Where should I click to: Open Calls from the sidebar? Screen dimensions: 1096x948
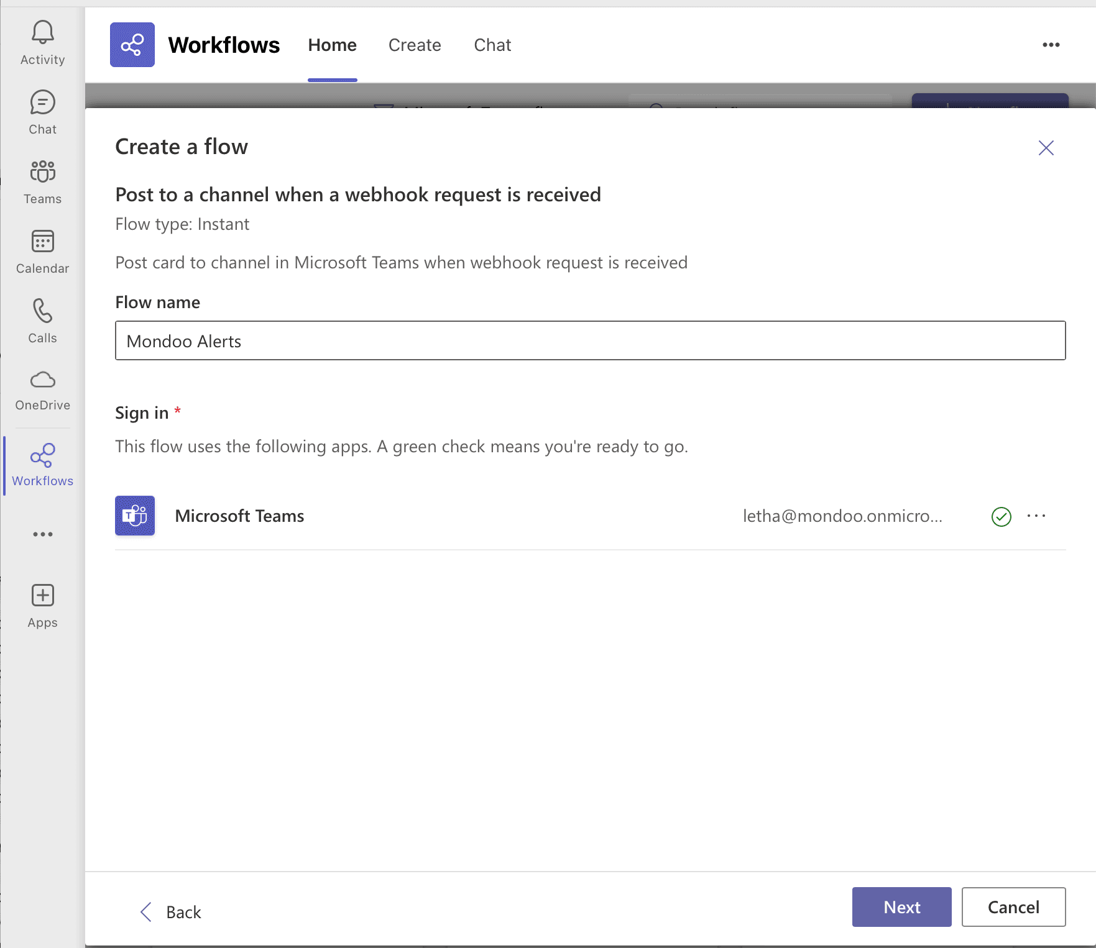click(42, 321)
